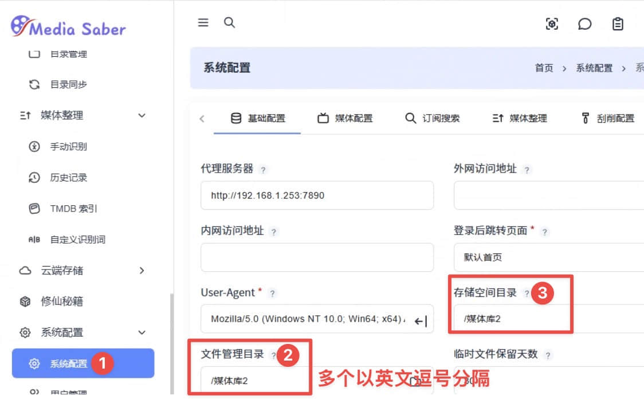Screen dimensions: 644x407
Task: Open the clipboard icon in header
Action: (x=618, y=24)
